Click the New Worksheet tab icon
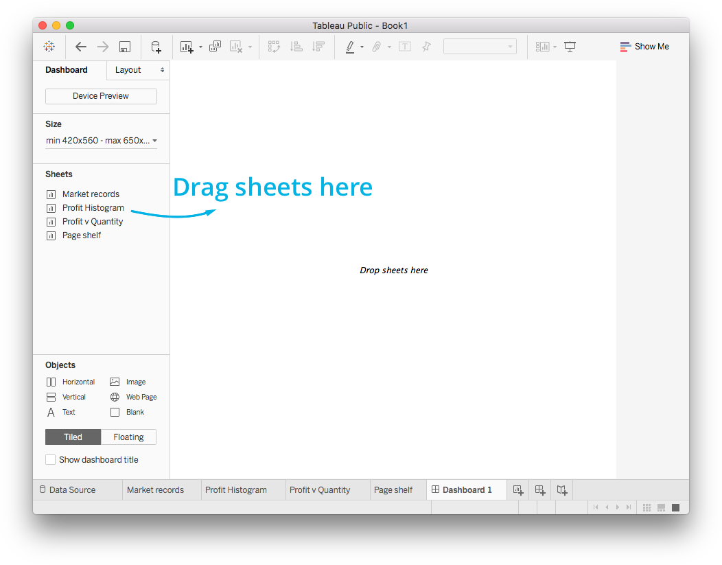 click(x=518, y=490)
